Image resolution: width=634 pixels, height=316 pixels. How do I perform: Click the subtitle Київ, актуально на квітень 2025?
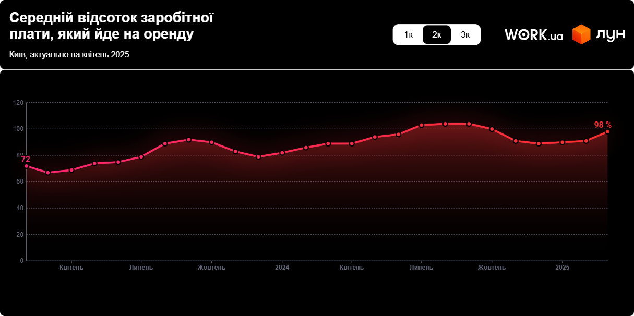pos(69,55)
